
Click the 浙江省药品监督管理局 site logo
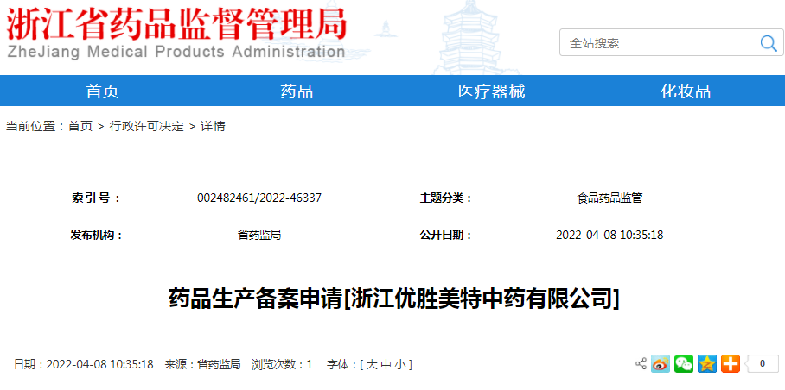coord(176,33)
